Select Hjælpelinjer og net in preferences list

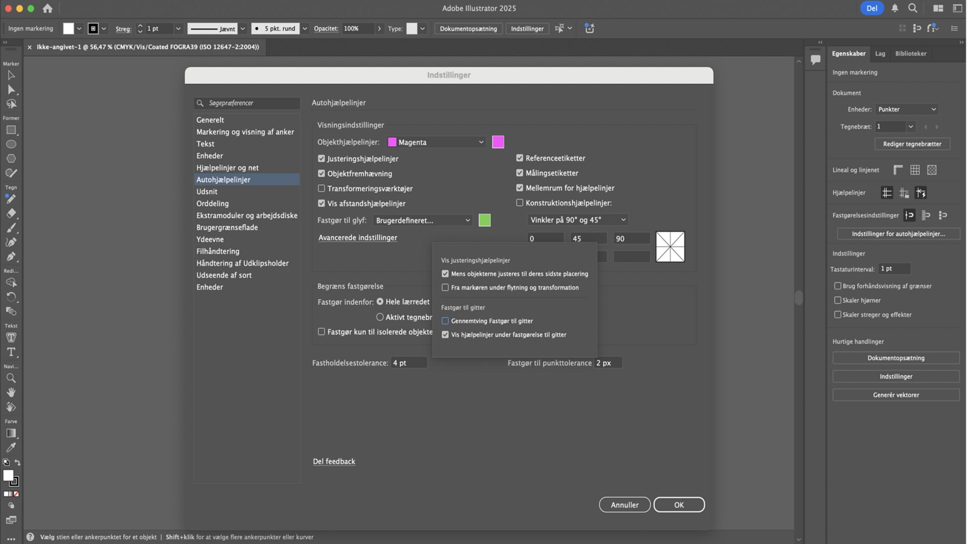tap(227, 168)
